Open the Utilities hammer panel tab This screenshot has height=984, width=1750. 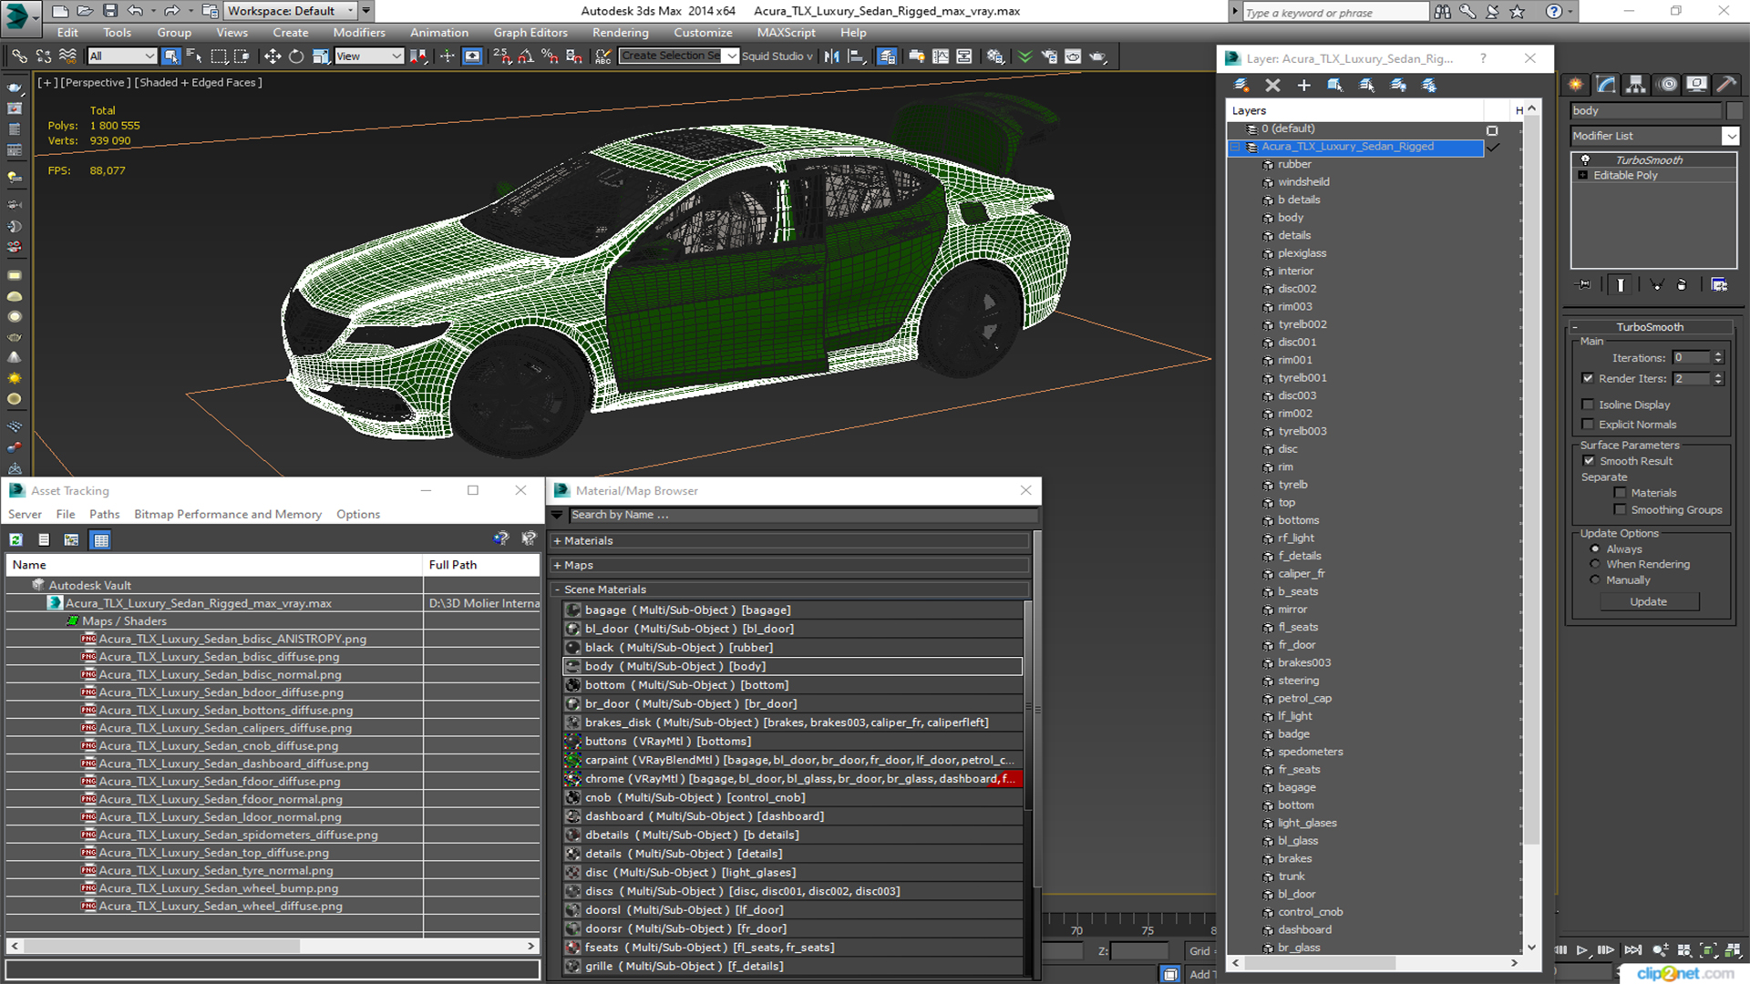coord(1726,85)
